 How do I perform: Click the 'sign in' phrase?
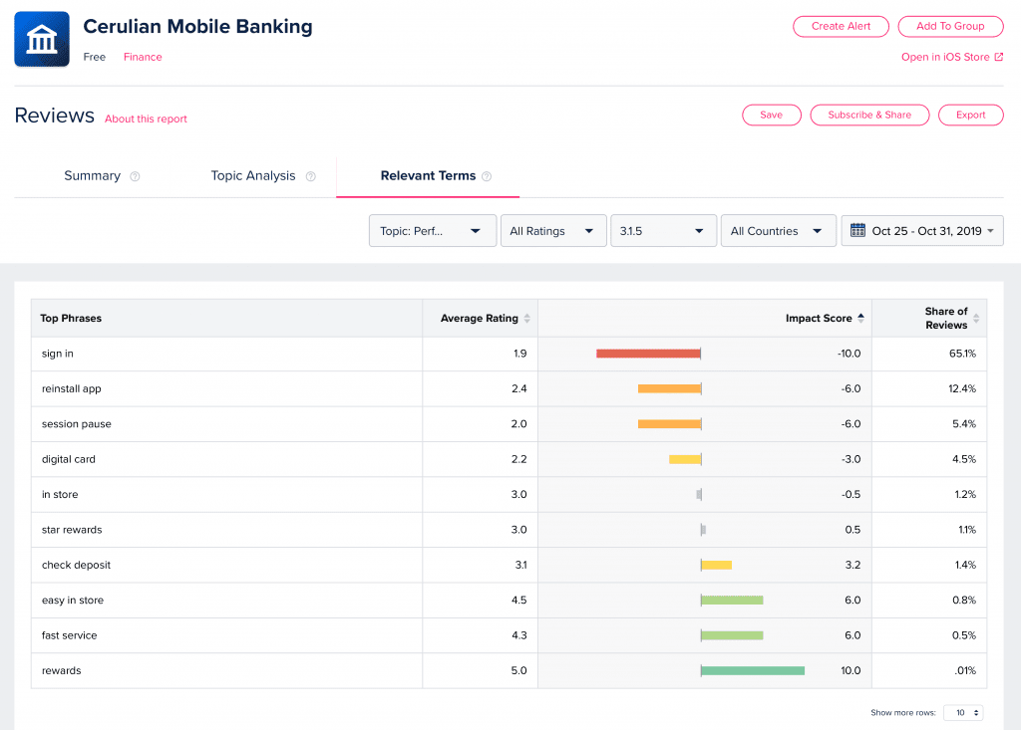click(x=57, y=354)
